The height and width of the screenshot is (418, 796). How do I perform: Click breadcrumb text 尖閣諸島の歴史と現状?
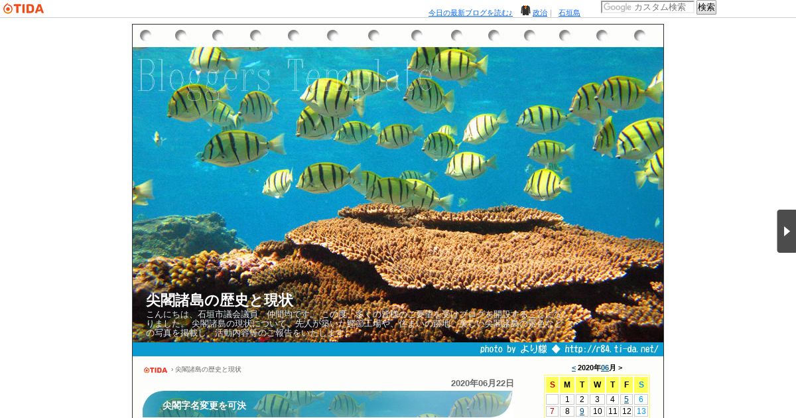pyautogui.click(x=208, y=370)
